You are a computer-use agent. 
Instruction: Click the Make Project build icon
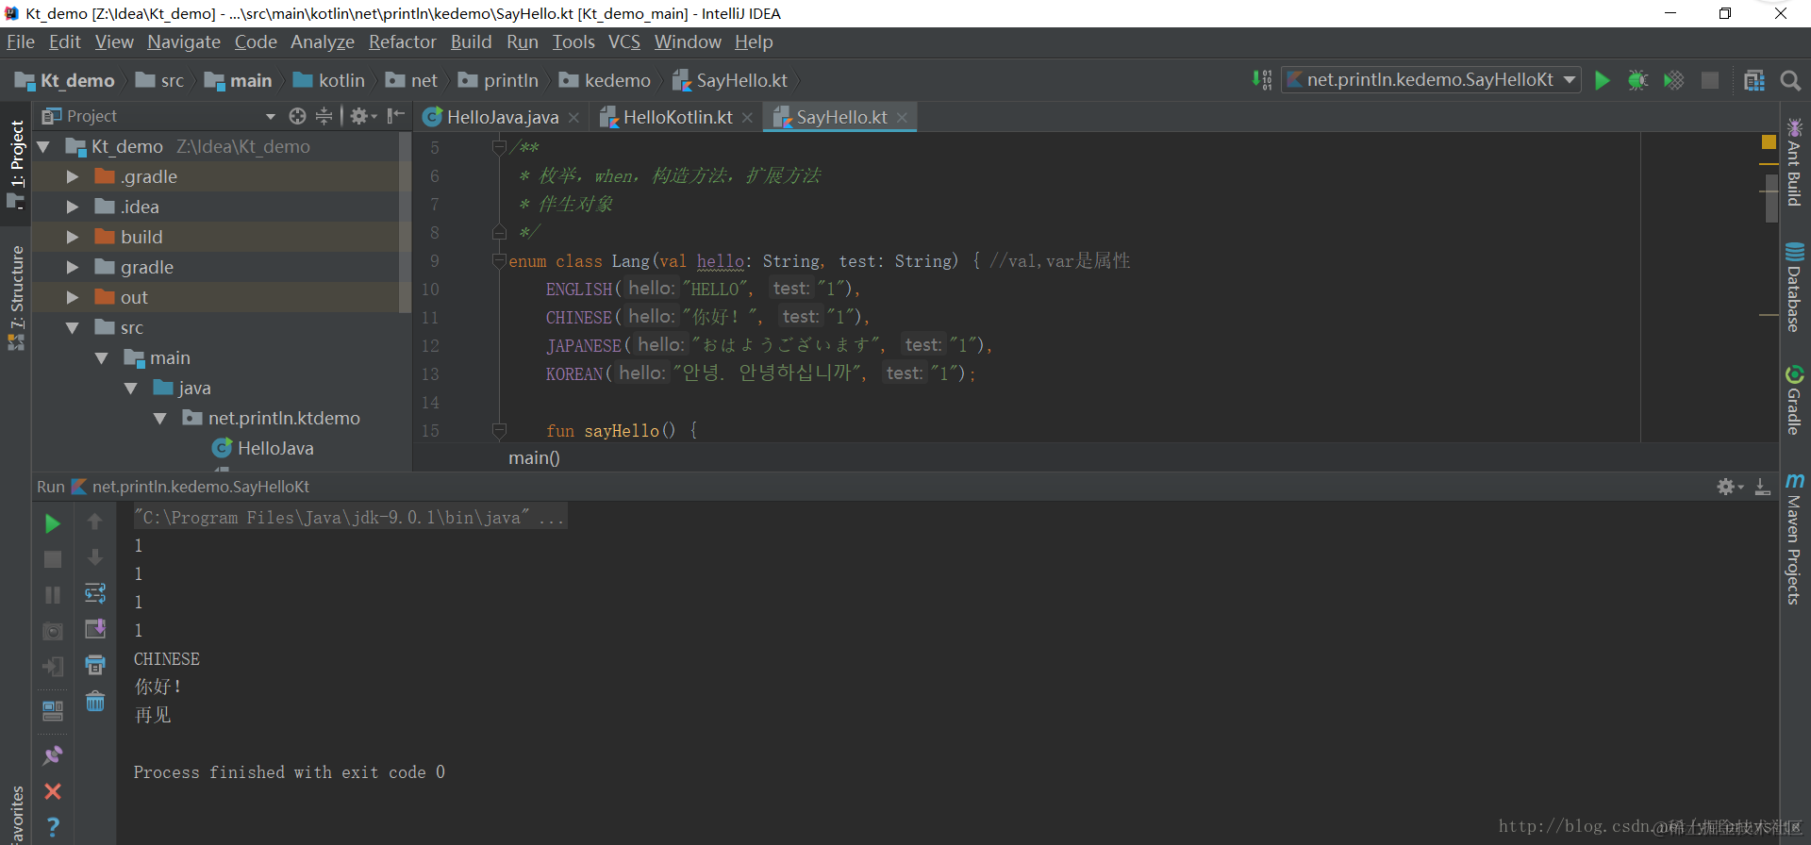point(1262,80)
